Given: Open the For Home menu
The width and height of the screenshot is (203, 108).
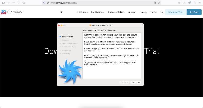Looking at the screenshot, I should 83,12.
